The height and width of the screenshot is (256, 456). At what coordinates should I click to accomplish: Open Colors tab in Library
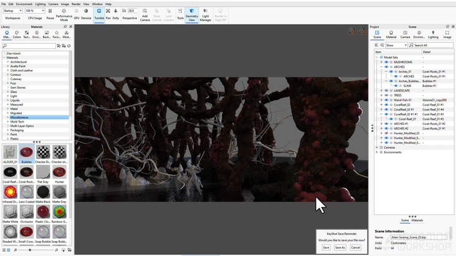(x=17, y=35)
